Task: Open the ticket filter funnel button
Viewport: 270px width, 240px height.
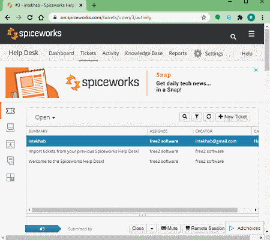Action: pyautogui.click(x=197, y=117)
